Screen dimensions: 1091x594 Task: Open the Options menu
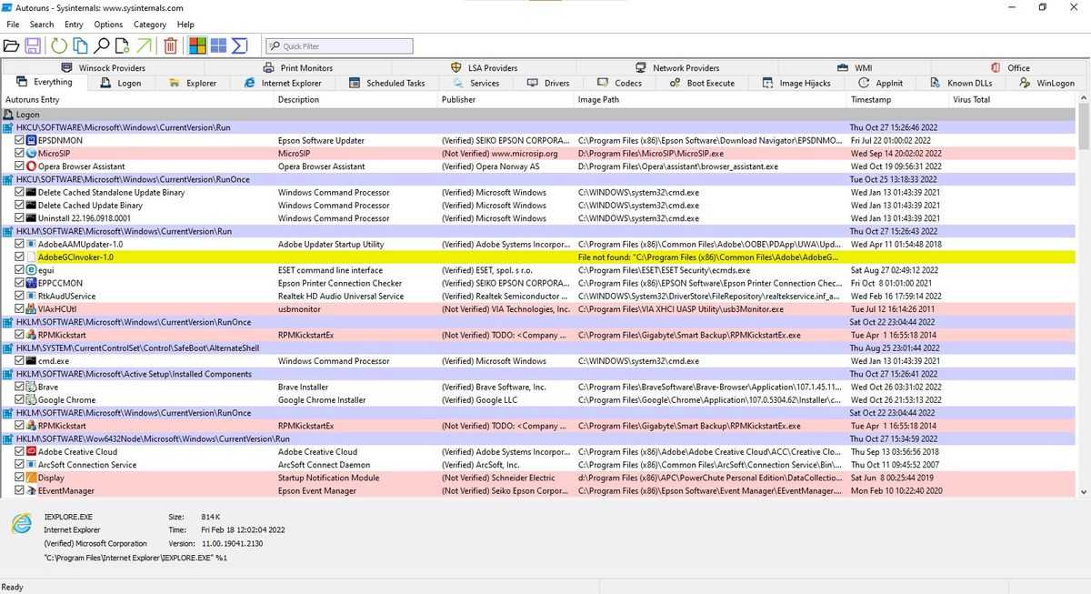click(108, 25)
